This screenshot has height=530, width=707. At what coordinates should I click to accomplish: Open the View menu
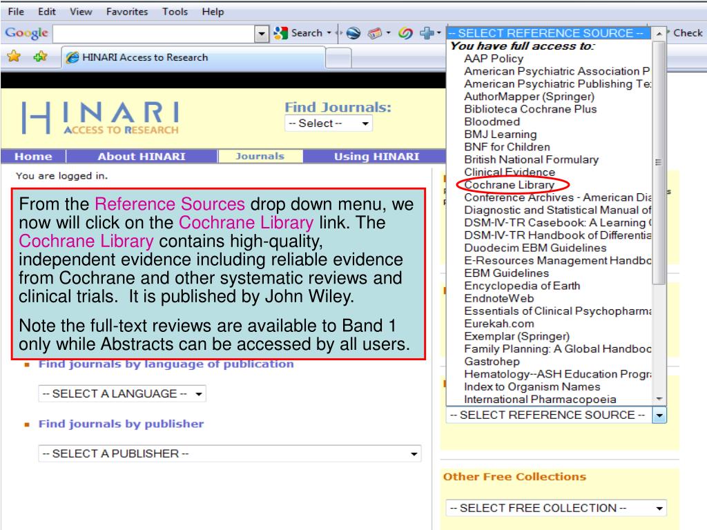(81, 12)
